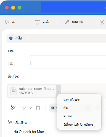Click the Undo arrow icon
The height and width of the screenshot is (137, 106).
(24, 108)
